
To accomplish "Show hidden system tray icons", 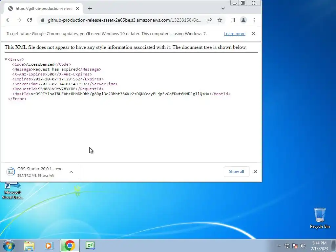I will (x=279, y=246).
